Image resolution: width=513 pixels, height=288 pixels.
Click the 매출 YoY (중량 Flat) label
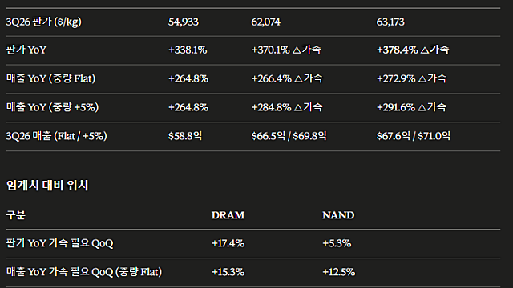[50, 78]
